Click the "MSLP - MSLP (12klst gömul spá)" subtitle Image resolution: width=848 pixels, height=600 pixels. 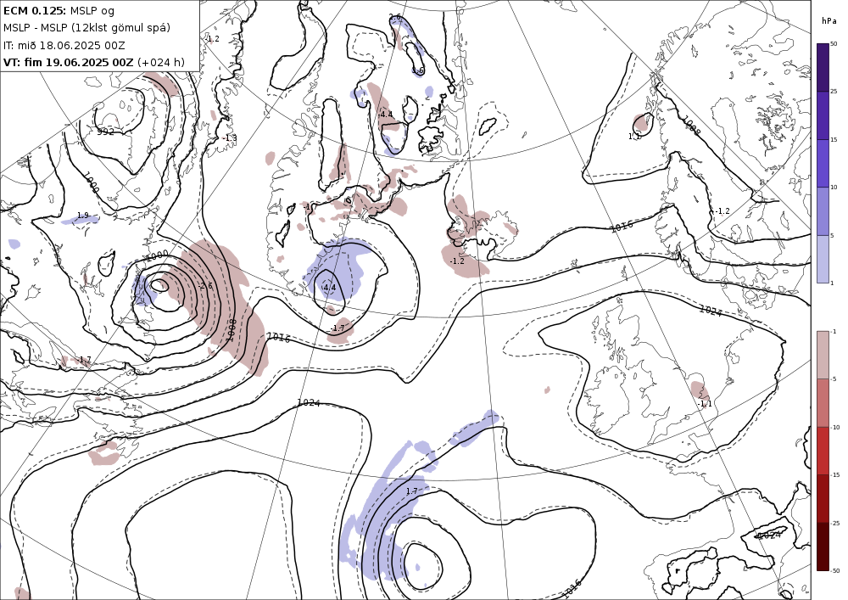click(x=86, y=28)
